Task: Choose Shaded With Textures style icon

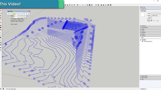Action: (90, 5)
